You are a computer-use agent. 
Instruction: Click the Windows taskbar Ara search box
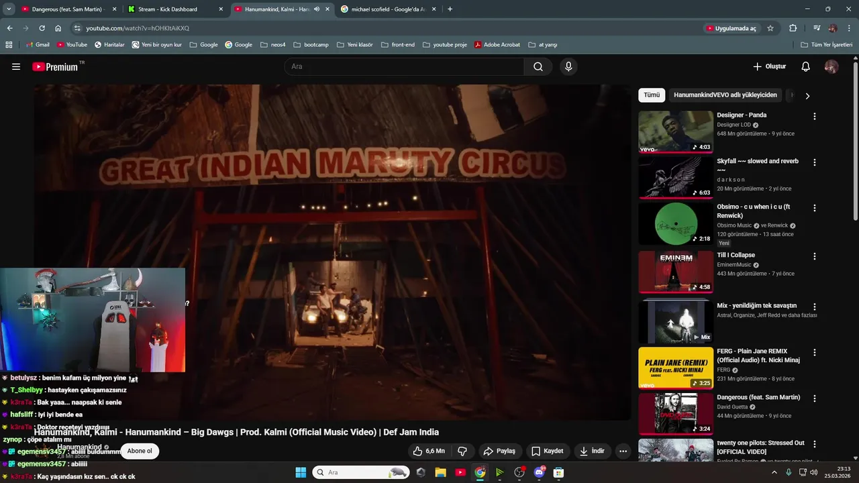click(x=361, y=472)
